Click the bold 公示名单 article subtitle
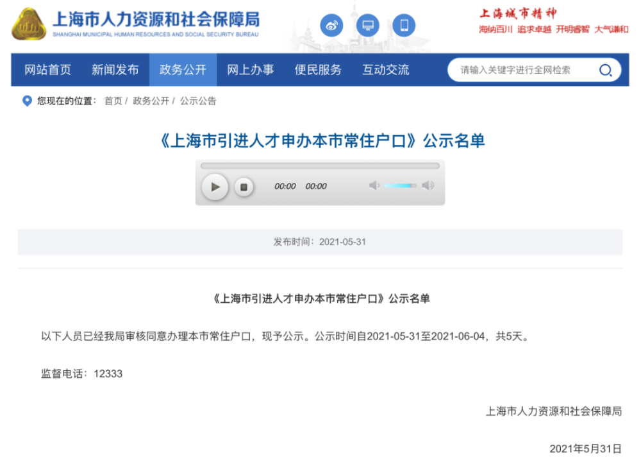Screen dimensions: 641x476 click(320, 299)
